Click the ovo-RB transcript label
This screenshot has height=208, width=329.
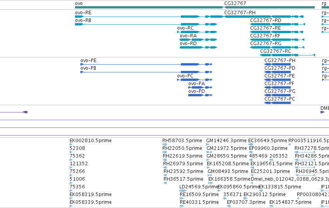pyautogui.click(x=83, y=20)
